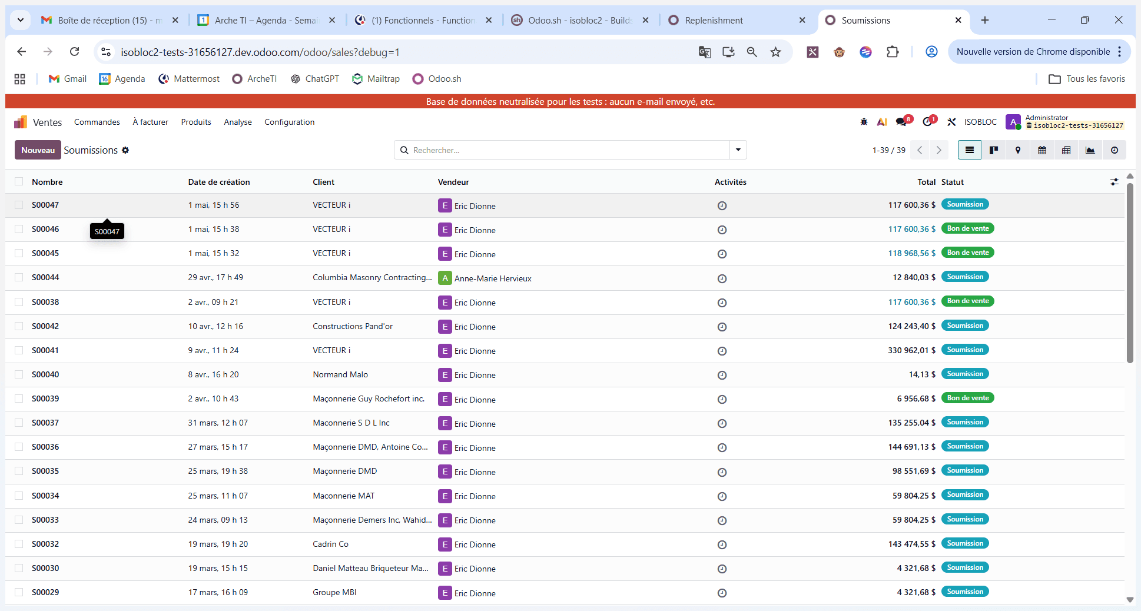1141x611 pixels.
Task: Open Chrome's three-dot menu
Action: coord(1120,52)
